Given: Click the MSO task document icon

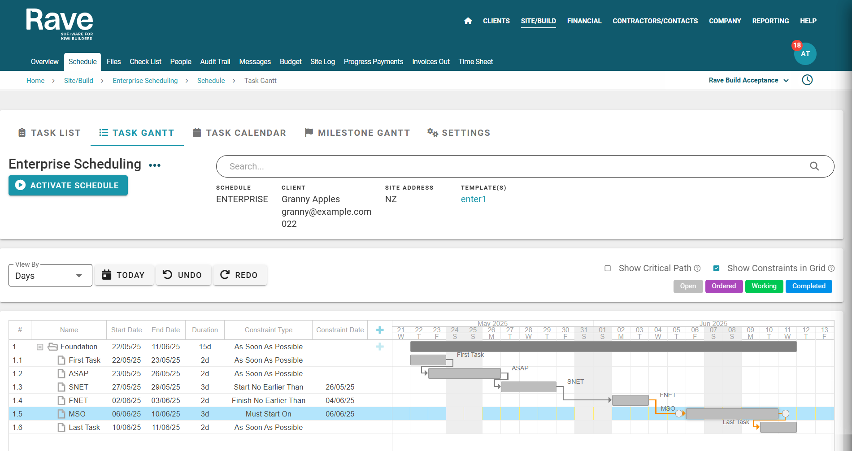Looking at the screenshot, I should pyautogui.click(x=61, y=414).
